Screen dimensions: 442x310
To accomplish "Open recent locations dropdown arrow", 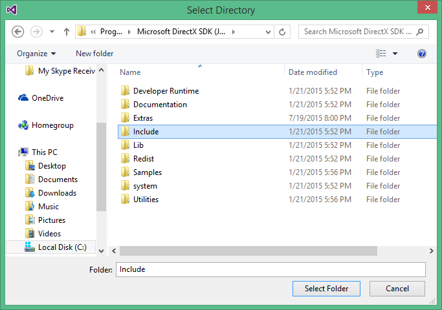I will pos(52,32).
